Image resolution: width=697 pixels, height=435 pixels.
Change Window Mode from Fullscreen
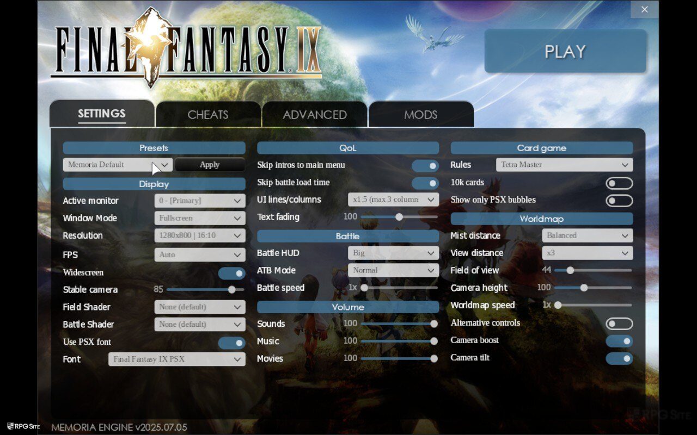point(200,218)
